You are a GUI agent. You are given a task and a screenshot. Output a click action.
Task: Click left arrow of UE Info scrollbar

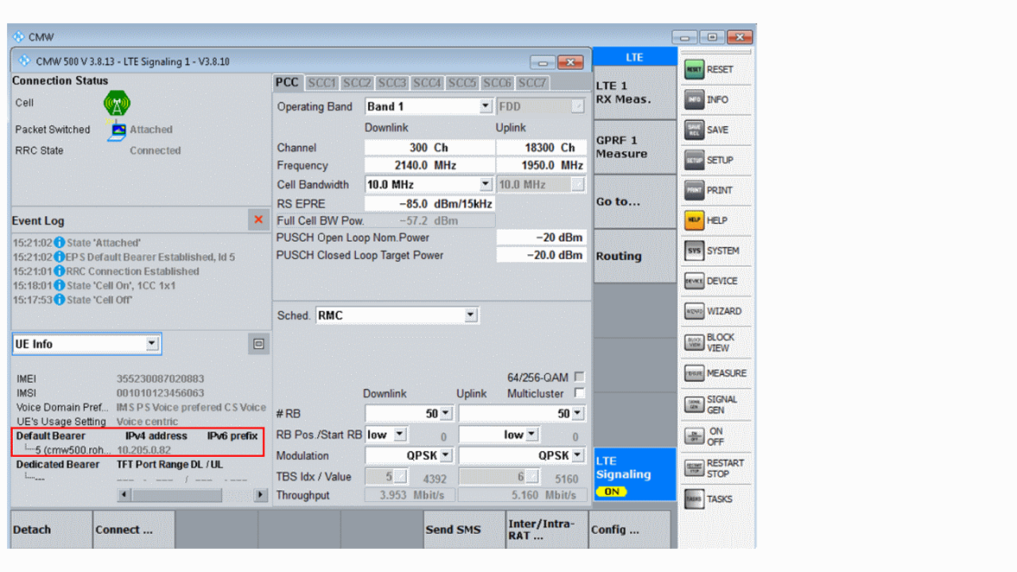tap(123, 495)
